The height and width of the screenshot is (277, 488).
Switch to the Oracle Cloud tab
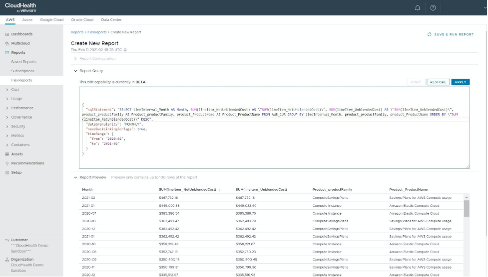click(x=82, y=19)
